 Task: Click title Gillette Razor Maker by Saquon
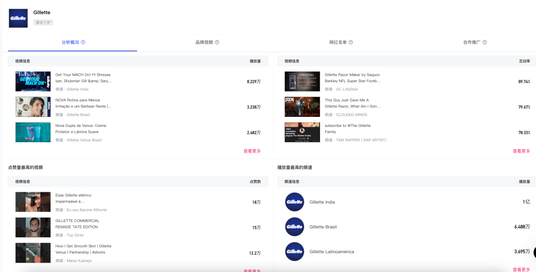(x=352, y=78)
